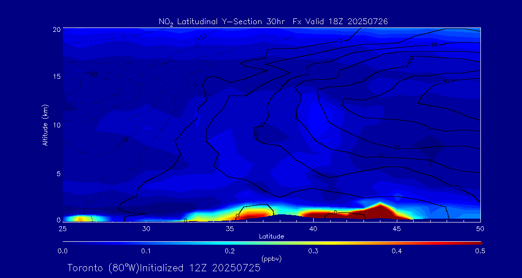Click latitude axis tick label 50
This screenshot has width=522, height=278.
tap(480, 229)
